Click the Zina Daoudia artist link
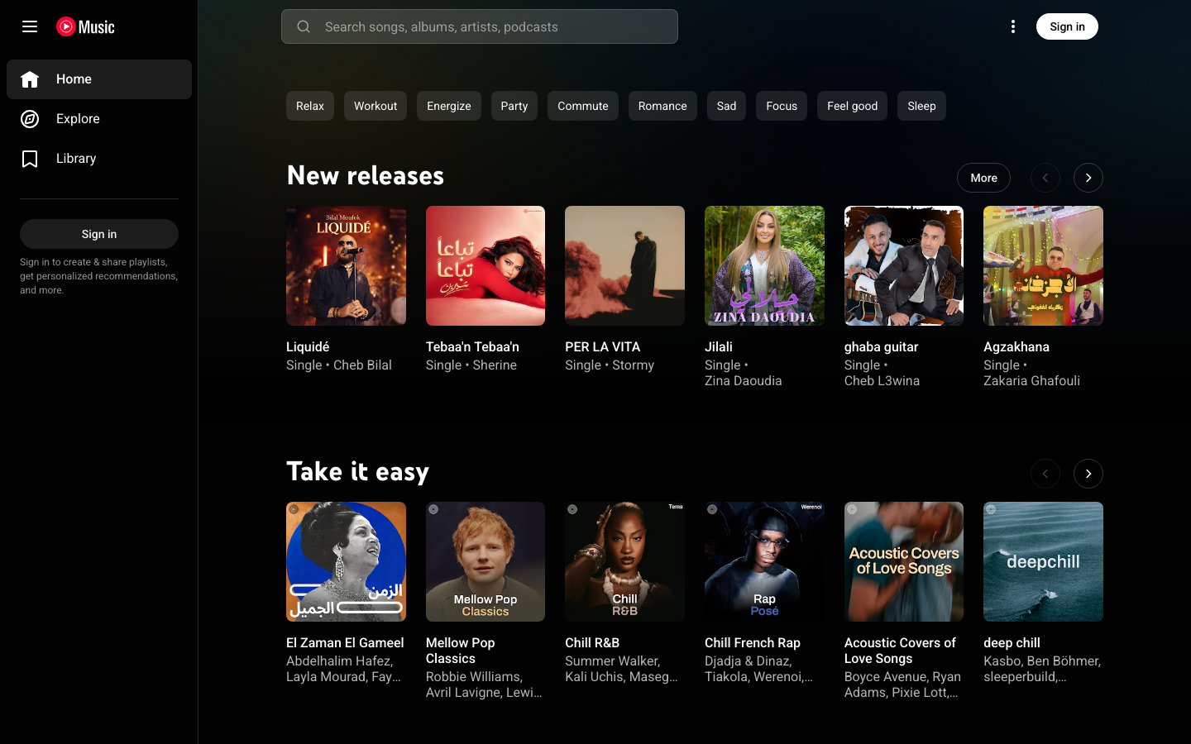The image size is (1191, 744). coord(743,381)
